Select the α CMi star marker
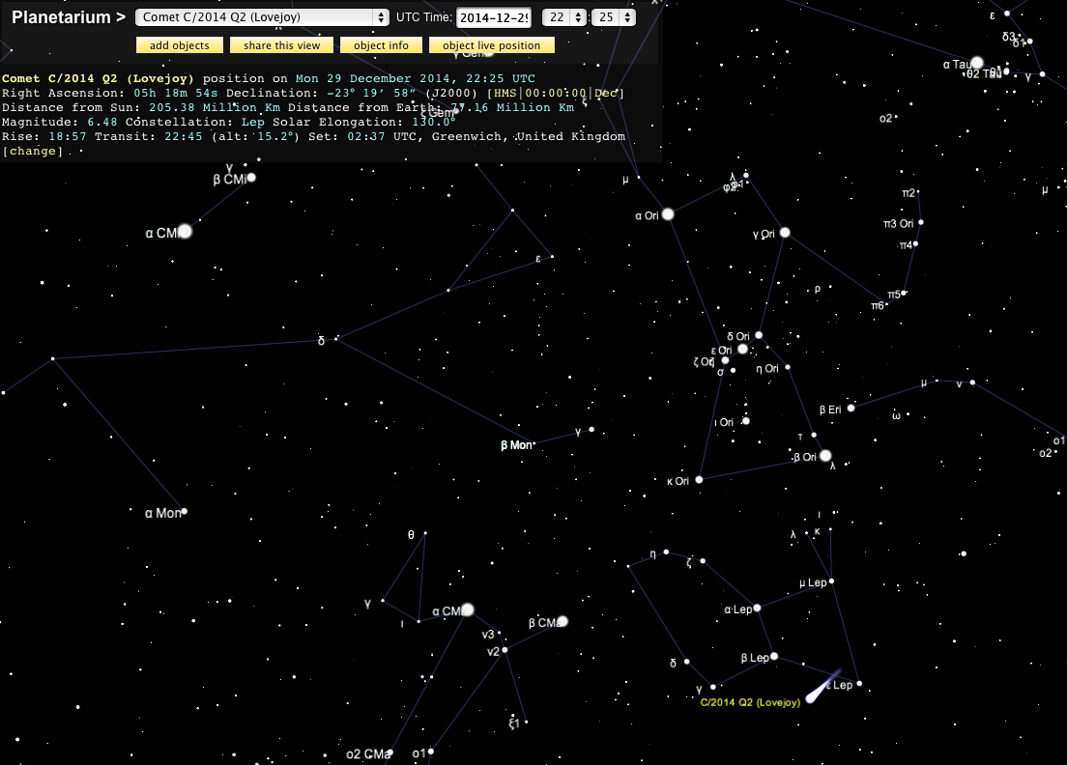 pos(186,232)
